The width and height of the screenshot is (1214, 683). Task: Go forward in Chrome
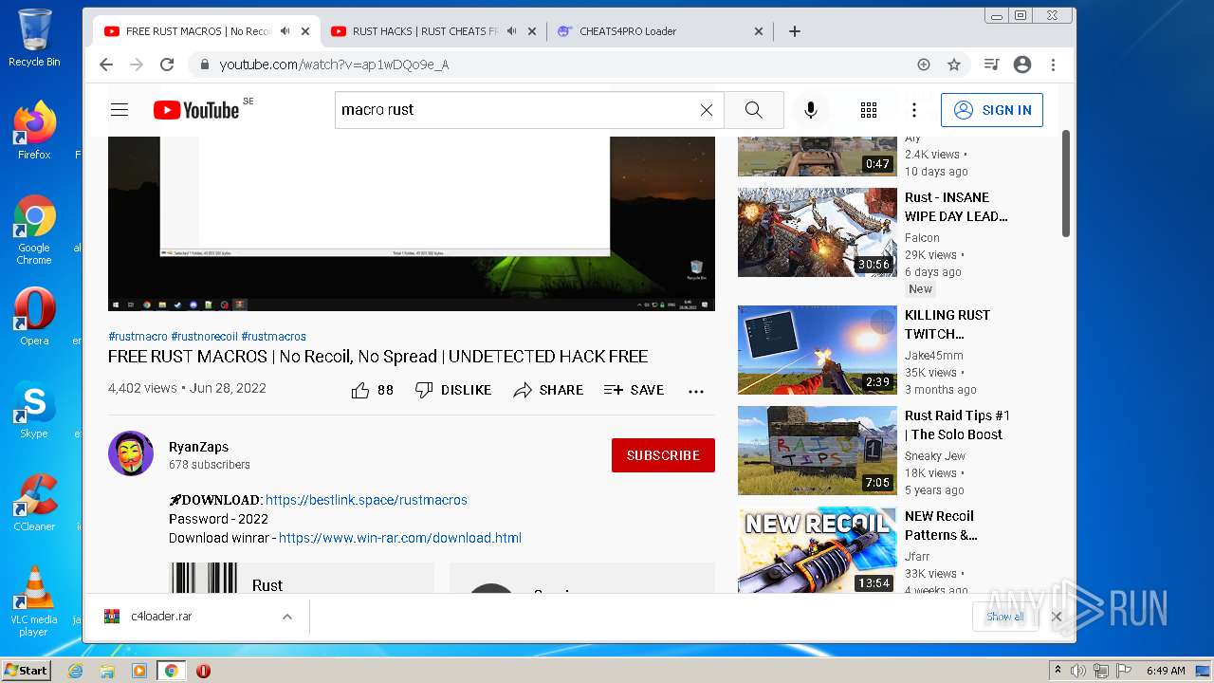137,65
